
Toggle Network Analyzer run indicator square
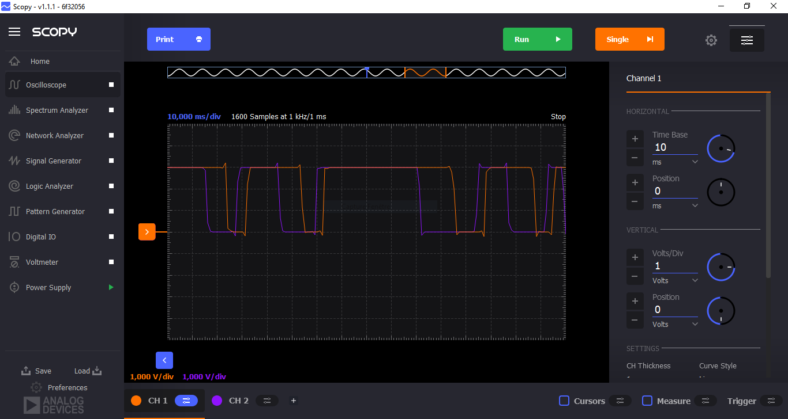111,135
